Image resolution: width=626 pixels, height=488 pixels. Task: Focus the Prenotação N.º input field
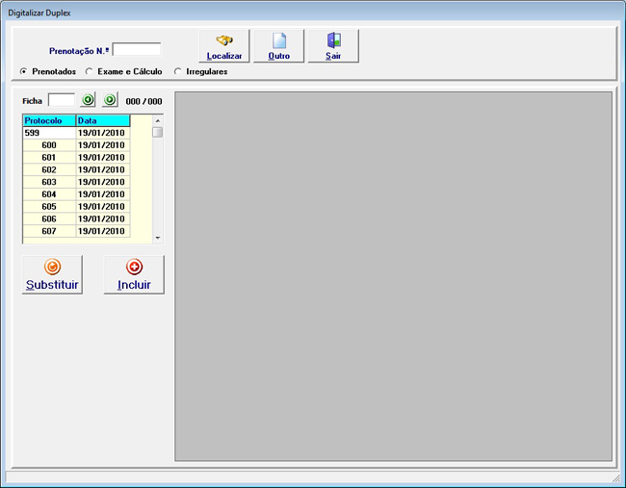(137, 50)
